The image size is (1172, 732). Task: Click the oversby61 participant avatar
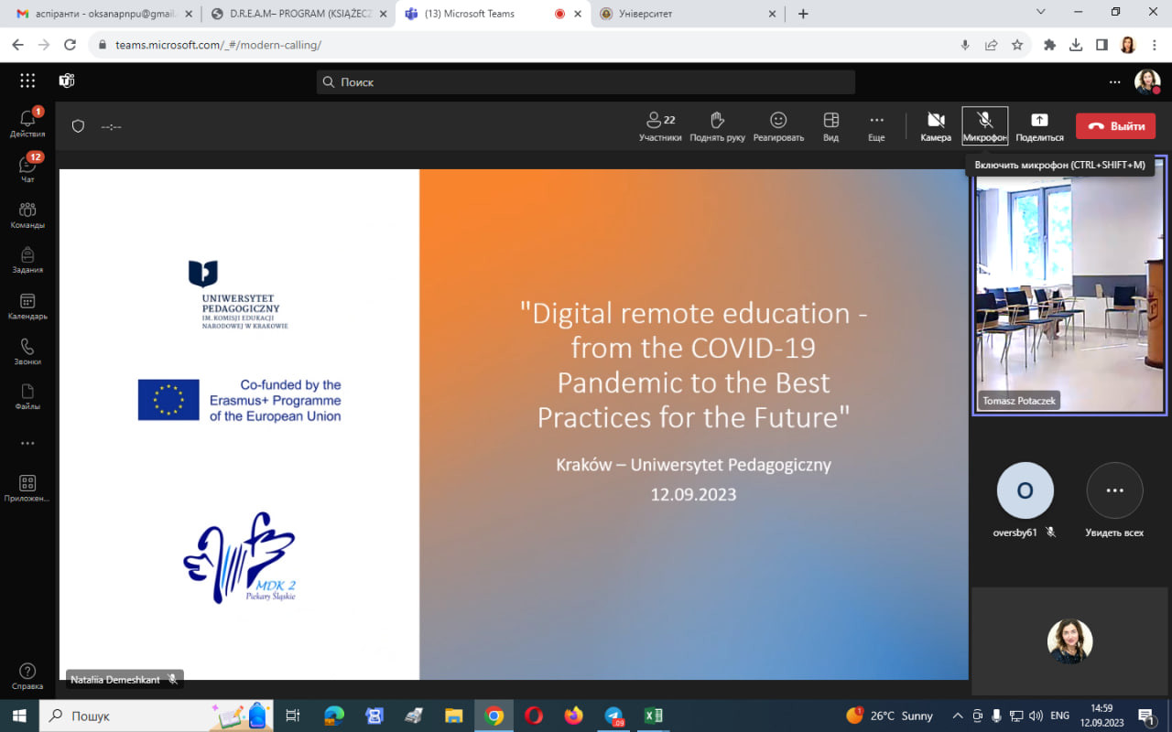(1025, 490)
